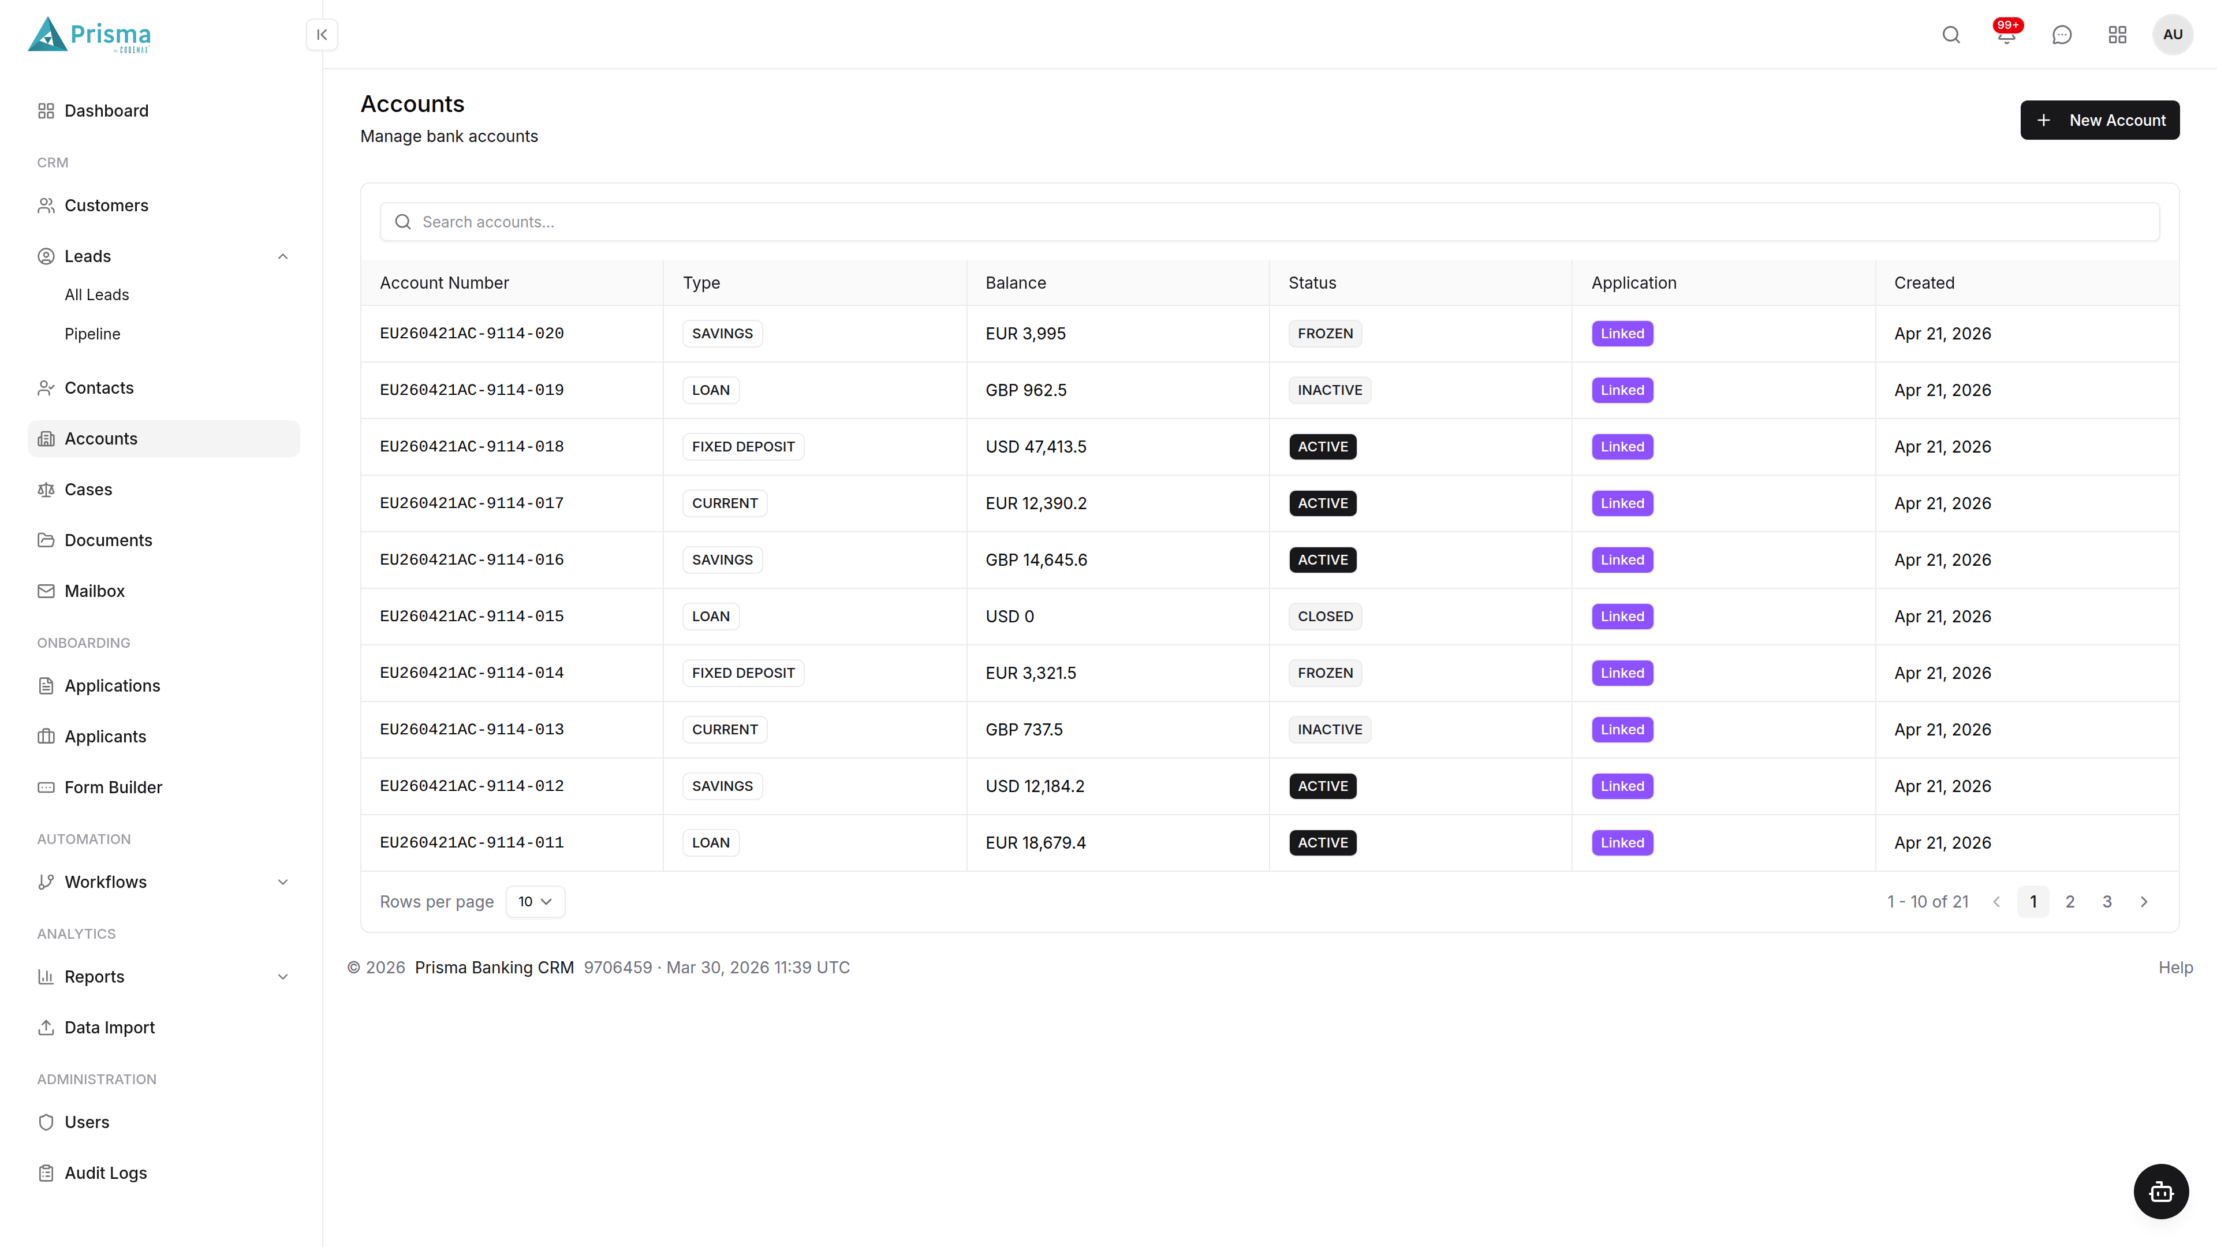Click the Reports chart icon
2217x1247 pixels.
click(x=46, y=977)
